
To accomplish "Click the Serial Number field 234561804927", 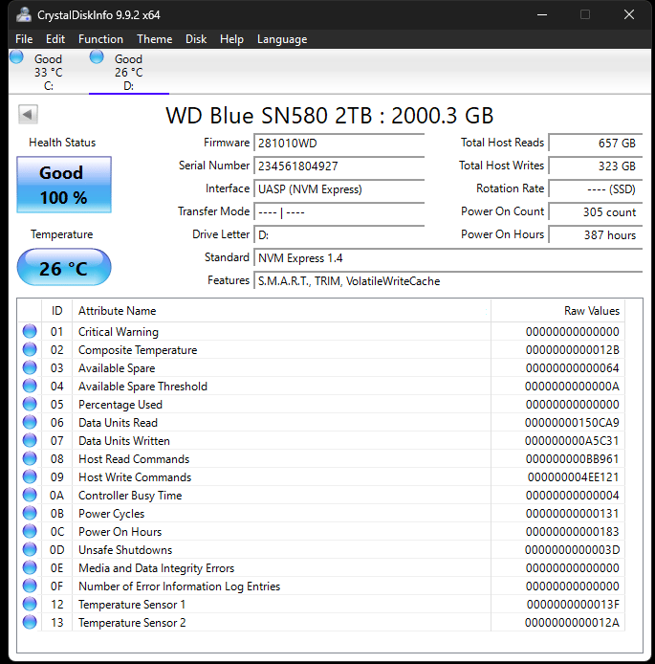I will [x=338, y=166].
